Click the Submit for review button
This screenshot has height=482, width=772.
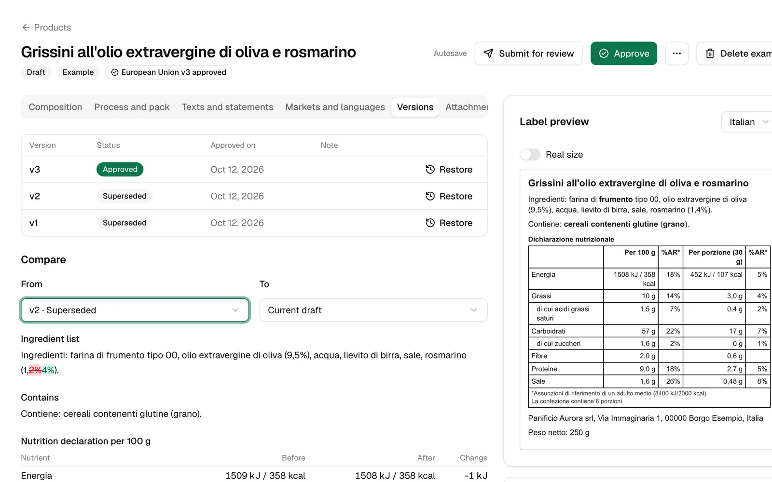(529, 54)
